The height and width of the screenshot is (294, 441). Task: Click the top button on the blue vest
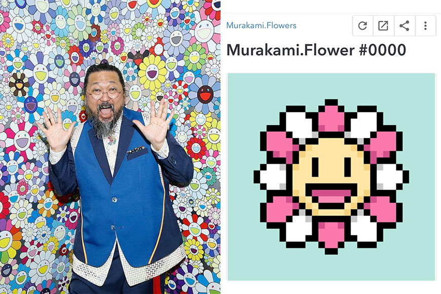click(115, 200)
